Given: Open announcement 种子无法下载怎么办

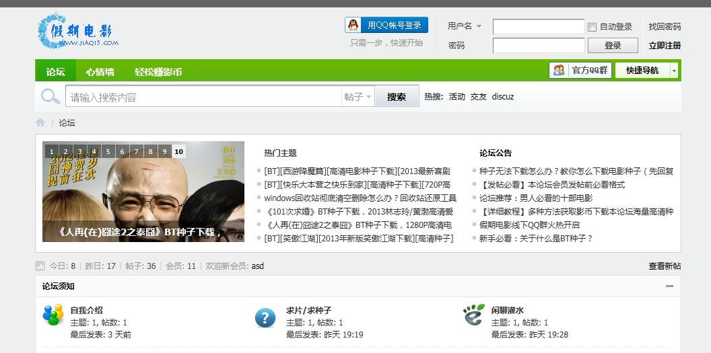Looking at the screenshot, I should pos(576,171).
